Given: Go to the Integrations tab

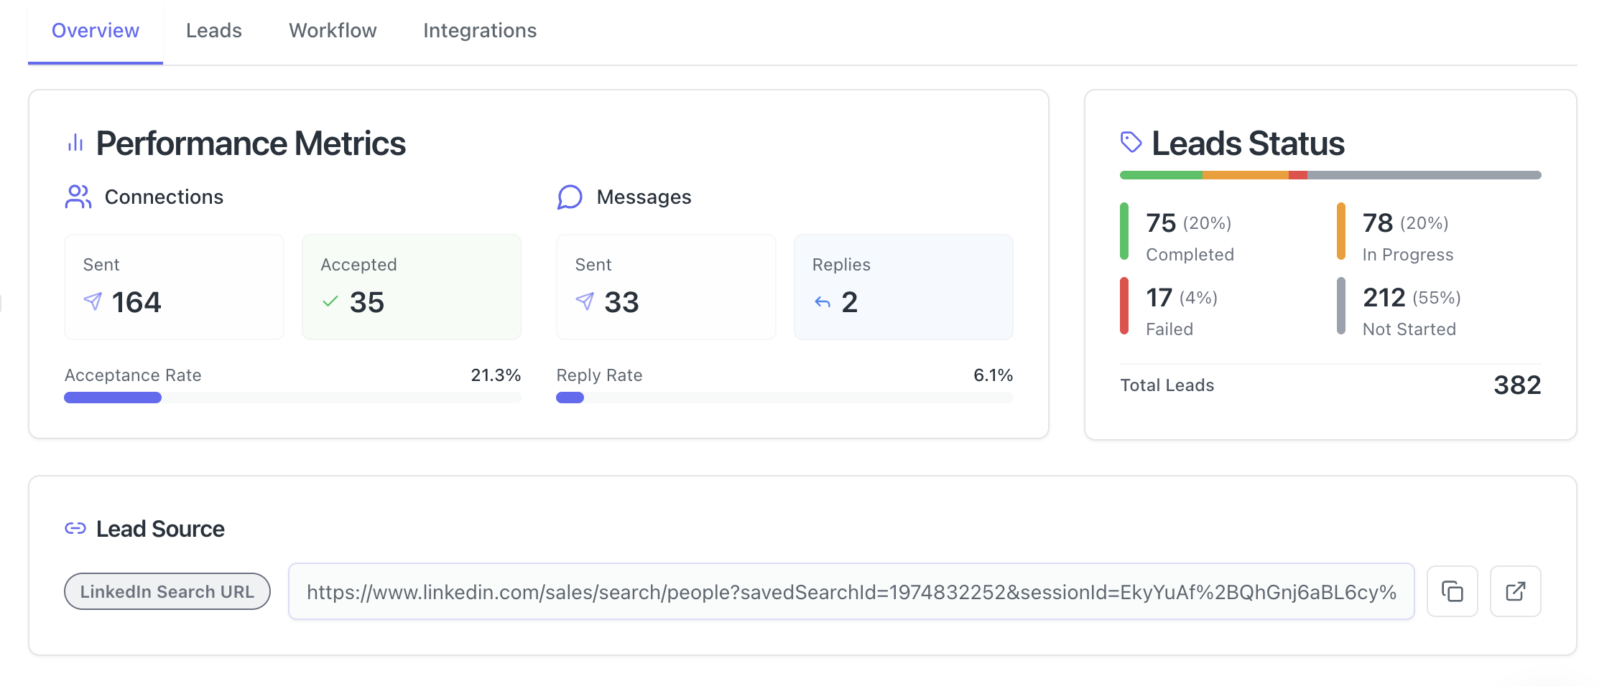Looking at the screenshot, I should click(479, 31).
